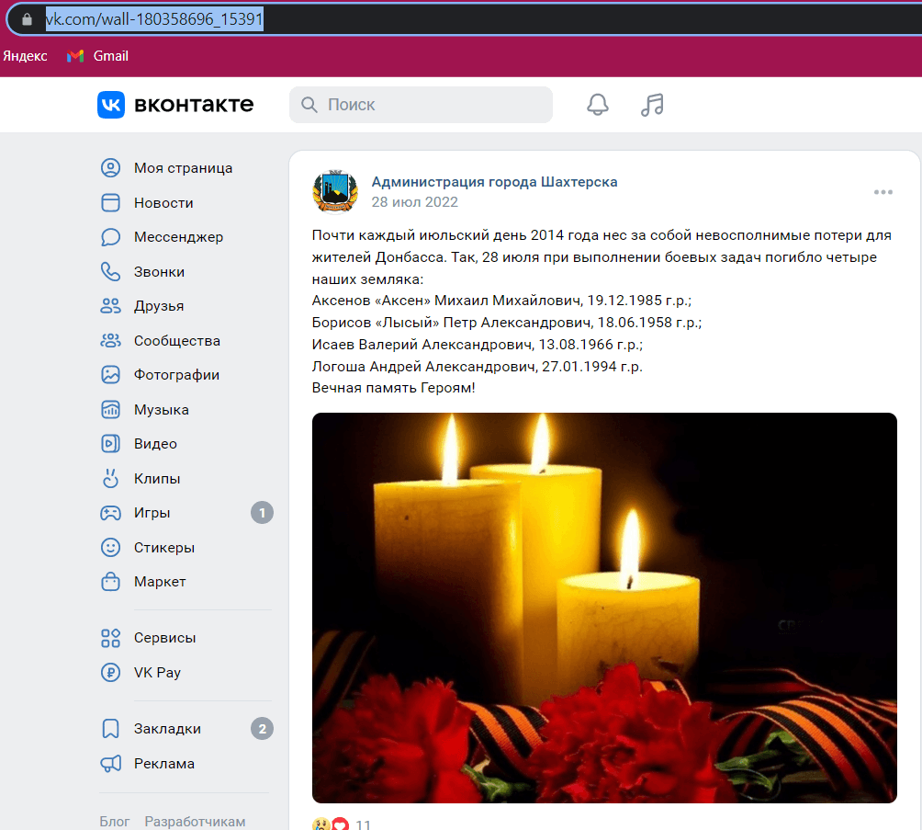Viewport: 922px width, 830px height.
Task: Open VK Pay section
Action: pyautogui.click(x=157, y=672)
